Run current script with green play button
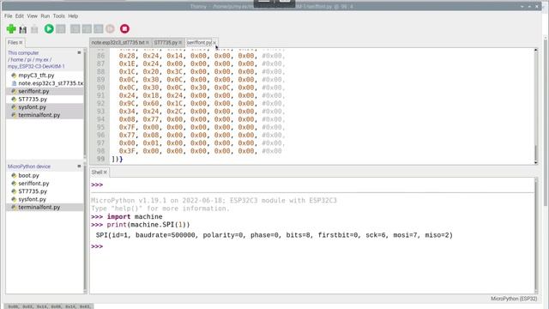 pyautogui.click(x=49, y=28)
